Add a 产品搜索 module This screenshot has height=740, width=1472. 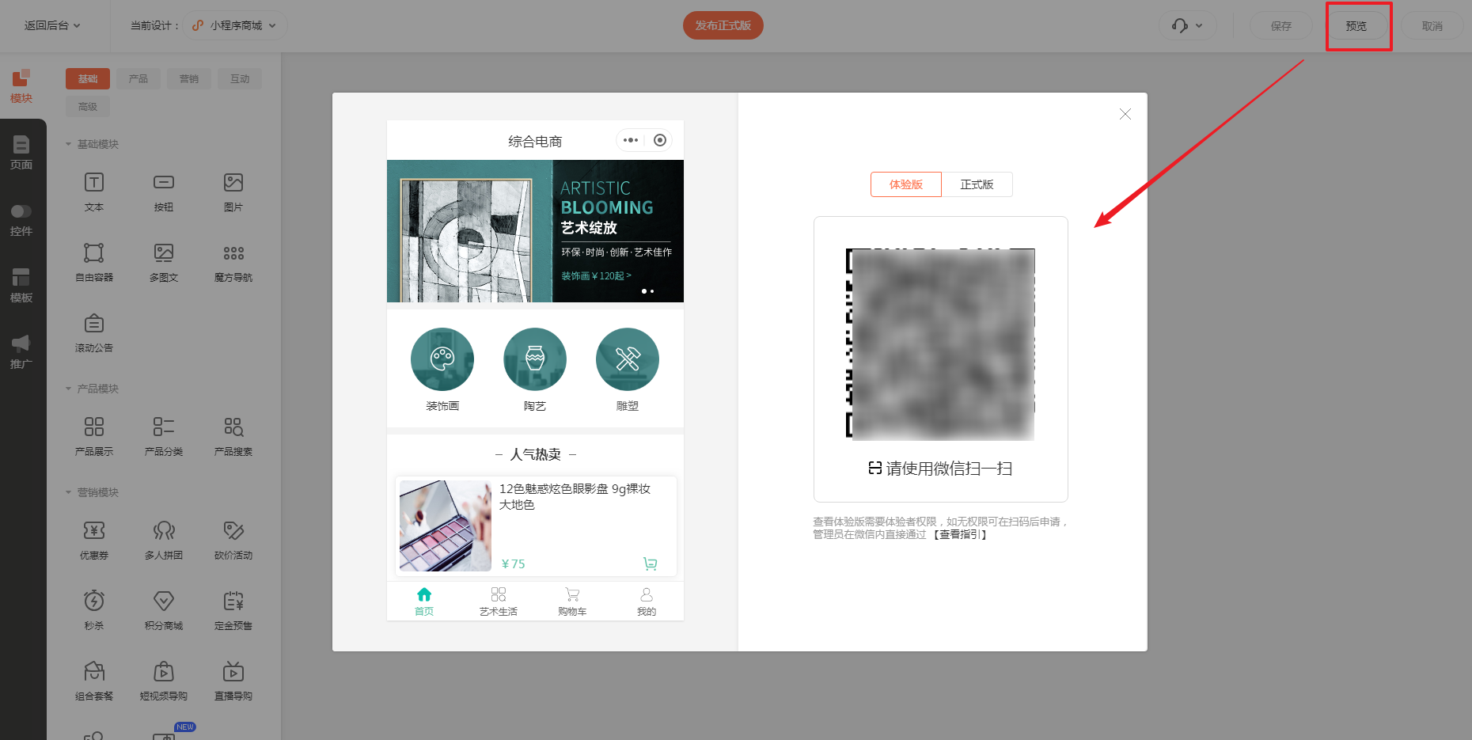pyautogui.click(x=233, y=436)
